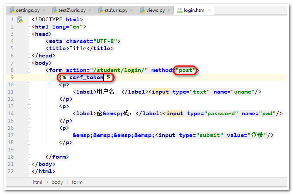Select the html breadcrumb
Screen dimensions: 293x194
[37, 182]
